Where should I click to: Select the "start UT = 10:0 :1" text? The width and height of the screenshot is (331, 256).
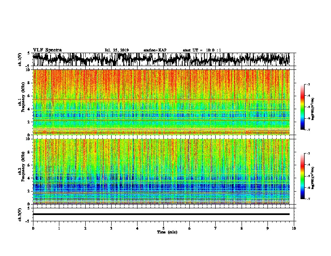(x=202, y=50)
